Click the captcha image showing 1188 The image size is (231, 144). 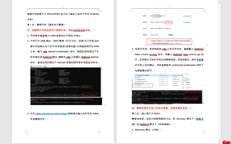coord(170,35)
